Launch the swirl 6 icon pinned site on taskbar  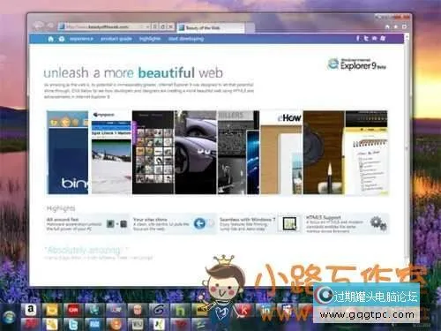[x=158, y=310]
